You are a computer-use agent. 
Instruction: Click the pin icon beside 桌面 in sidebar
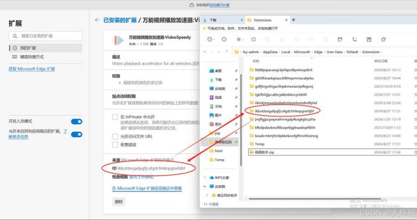(236, 71)
